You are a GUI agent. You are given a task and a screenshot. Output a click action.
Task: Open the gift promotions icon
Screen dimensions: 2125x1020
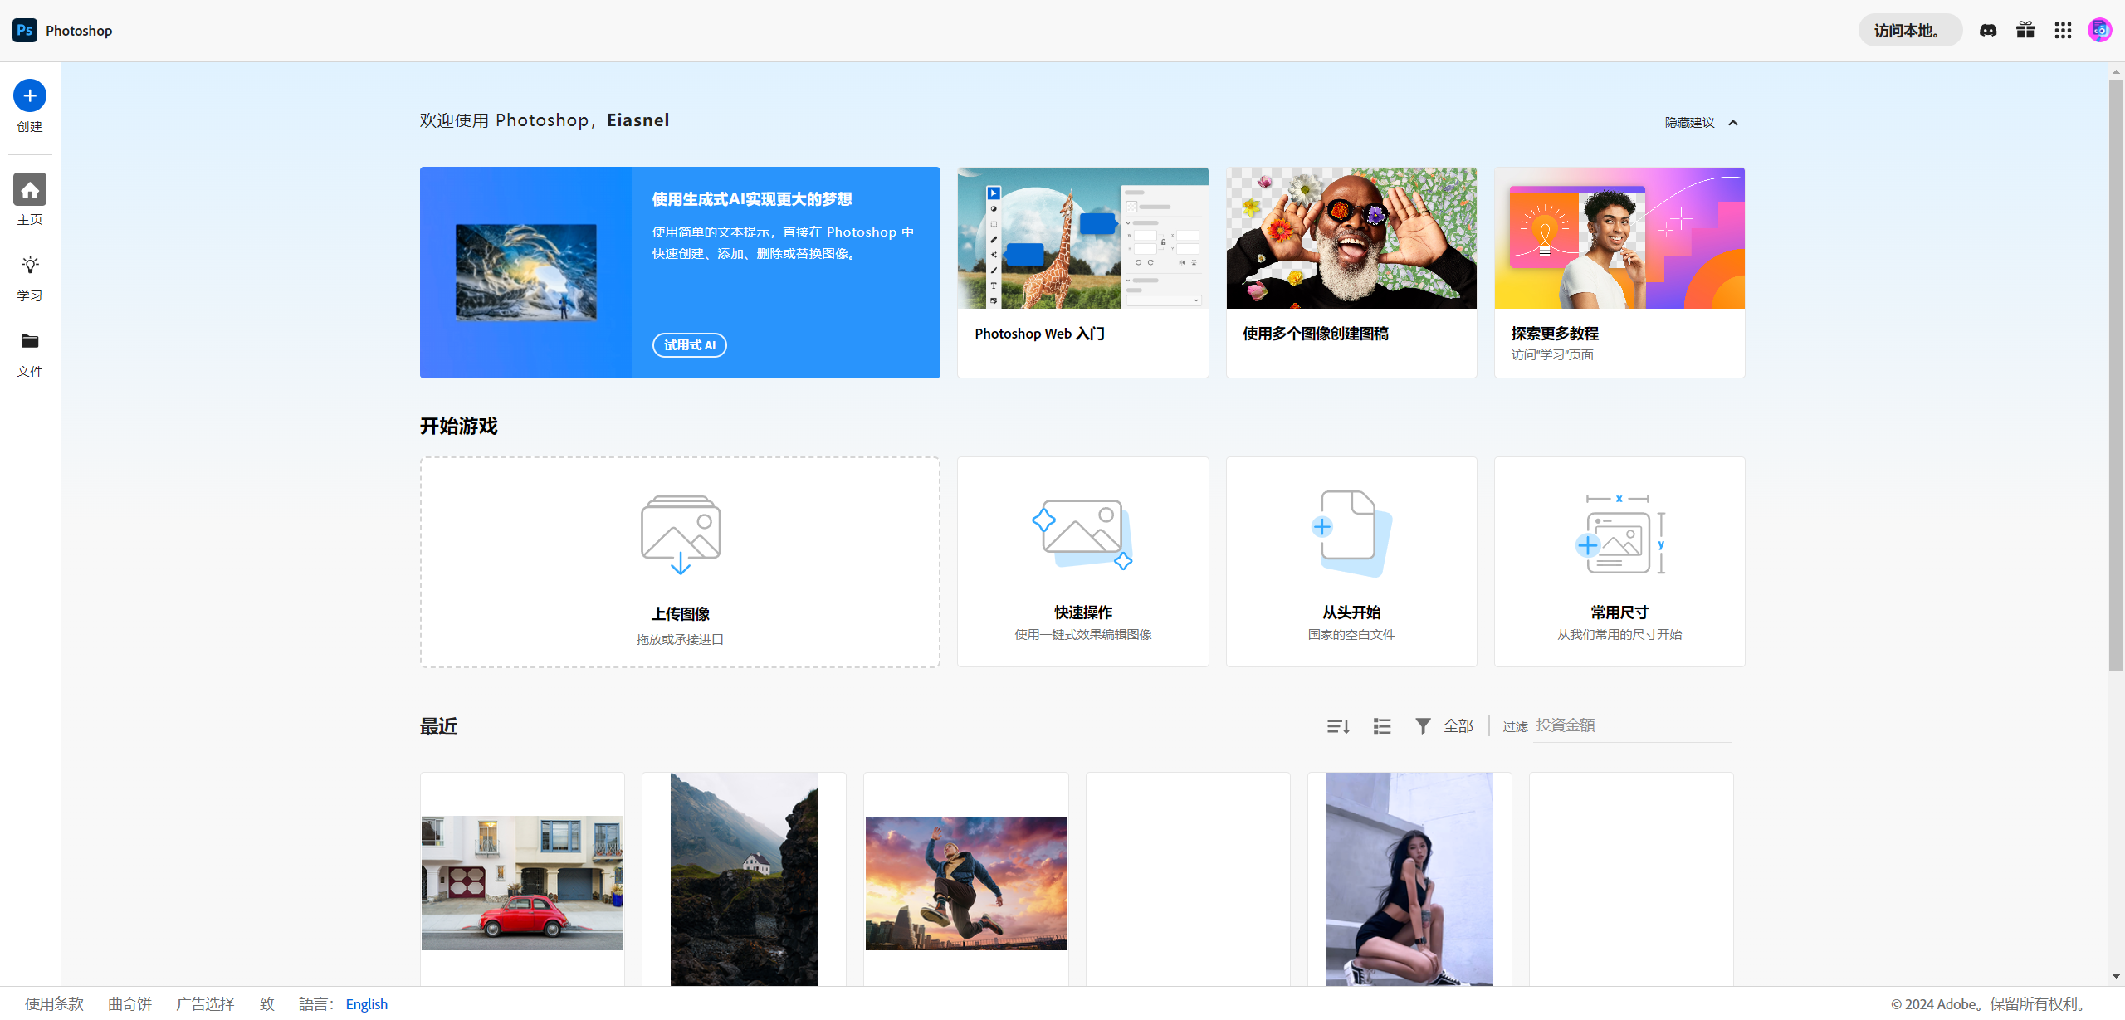tap(2025, 30)
